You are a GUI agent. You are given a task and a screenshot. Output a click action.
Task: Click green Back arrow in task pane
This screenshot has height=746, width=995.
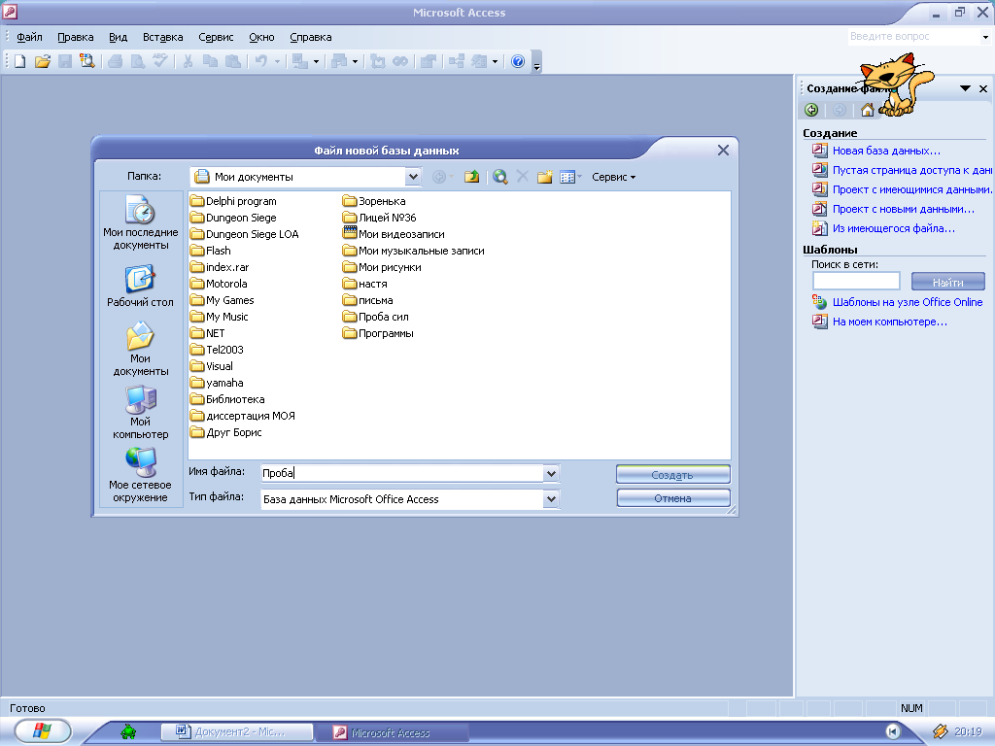811,110
